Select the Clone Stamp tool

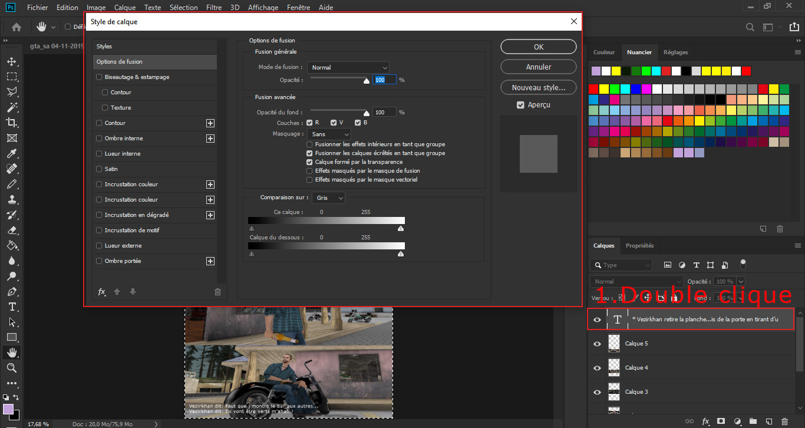[x=11, y=199]
